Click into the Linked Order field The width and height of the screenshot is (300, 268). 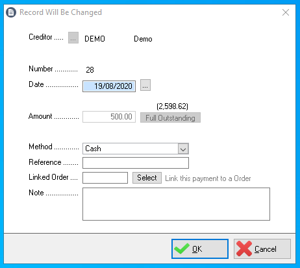105,178
